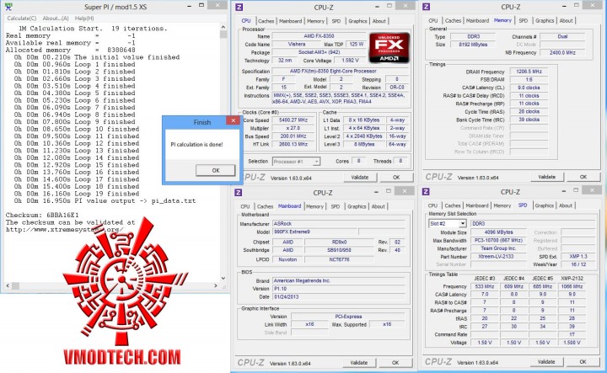Open the Calculate(C) menu in Super PI
The image size is (607, 373).
[22, 19]
